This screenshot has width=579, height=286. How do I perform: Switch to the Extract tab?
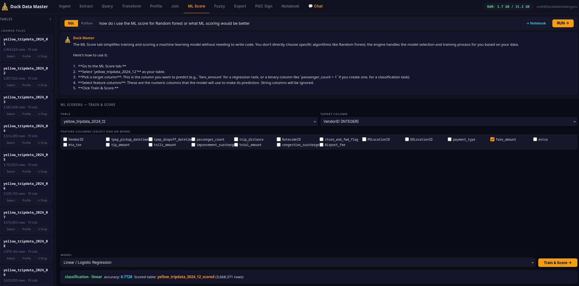click(x=86, y=6)
